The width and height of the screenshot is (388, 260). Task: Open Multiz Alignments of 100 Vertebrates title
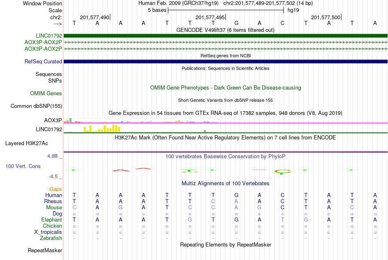point(225,184)
